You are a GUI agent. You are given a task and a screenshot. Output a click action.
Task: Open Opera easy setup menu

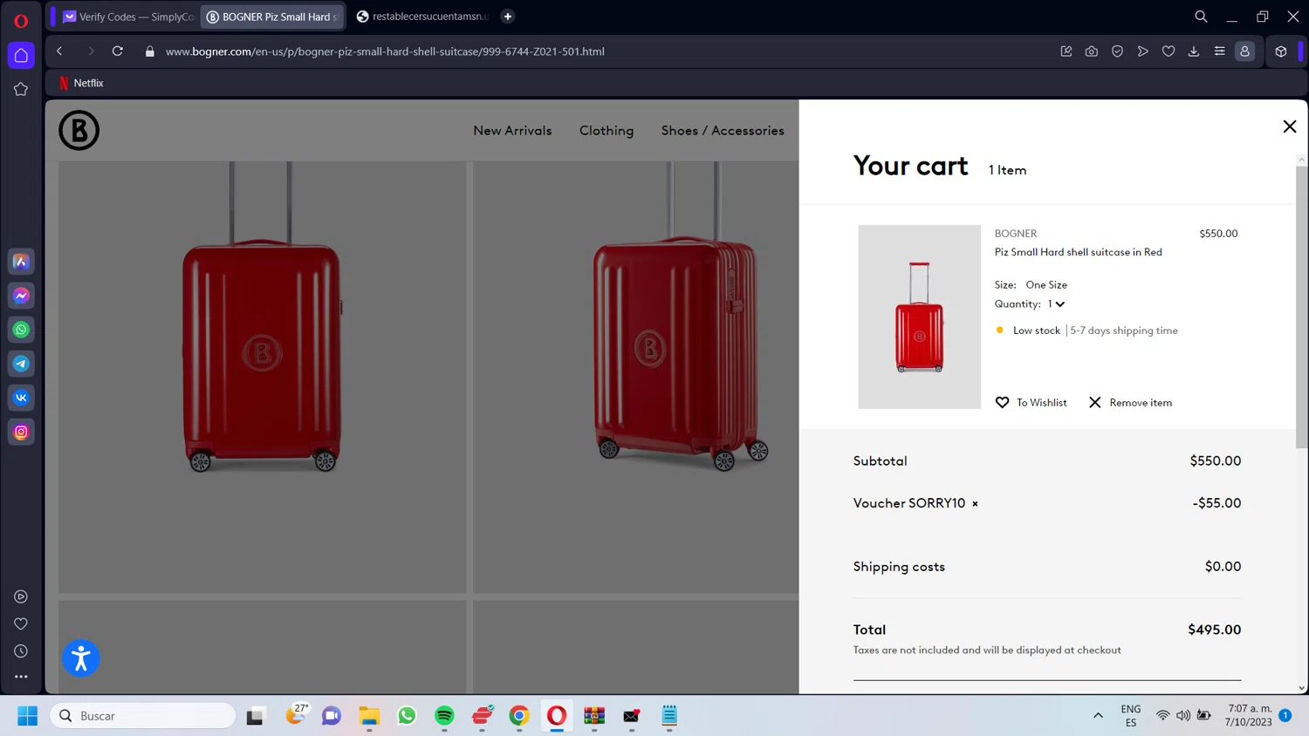click(1219, 51)
